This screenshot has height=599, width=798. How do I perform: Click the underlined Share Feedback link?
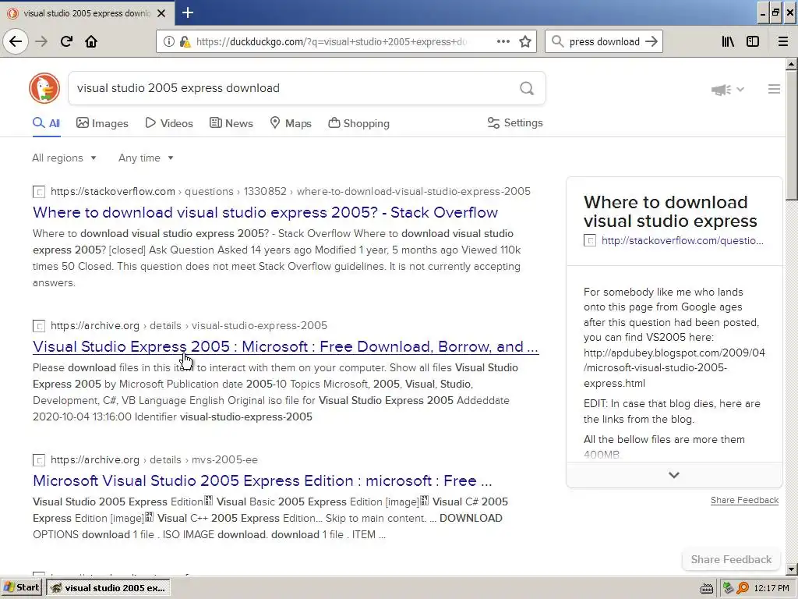pyautogui.click(x=744, y=500)
